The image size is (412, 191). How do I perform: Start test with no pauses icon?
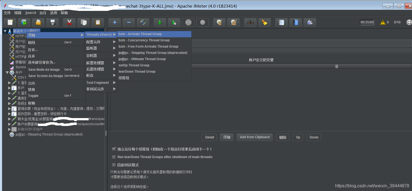click(x=174, y=22)
